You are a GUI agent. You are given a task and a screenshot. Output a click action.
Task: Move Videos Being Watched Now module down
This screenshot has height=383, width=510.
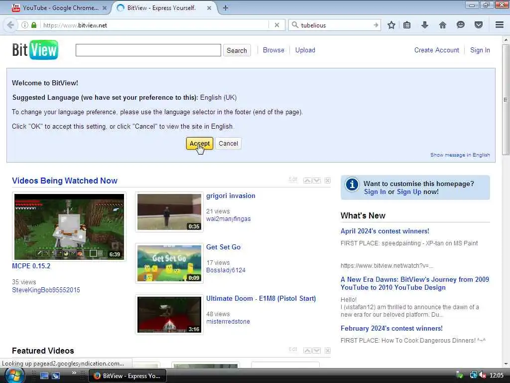pos(316,181)
